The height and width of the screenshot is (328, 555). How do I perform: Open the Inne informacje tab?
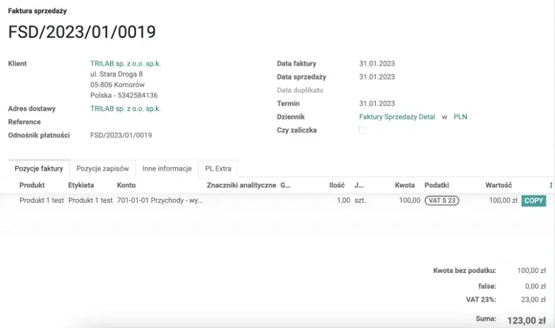[167, 169]
